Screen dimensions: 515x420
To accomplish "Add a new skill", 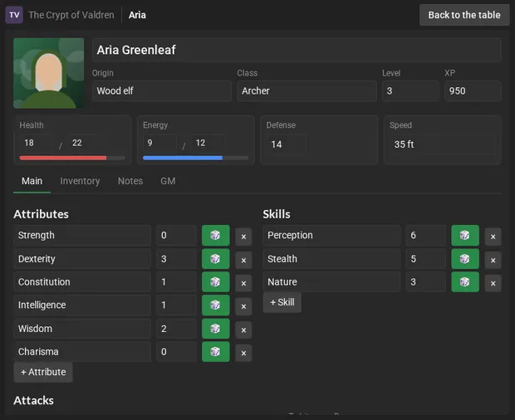I will 282,302.
